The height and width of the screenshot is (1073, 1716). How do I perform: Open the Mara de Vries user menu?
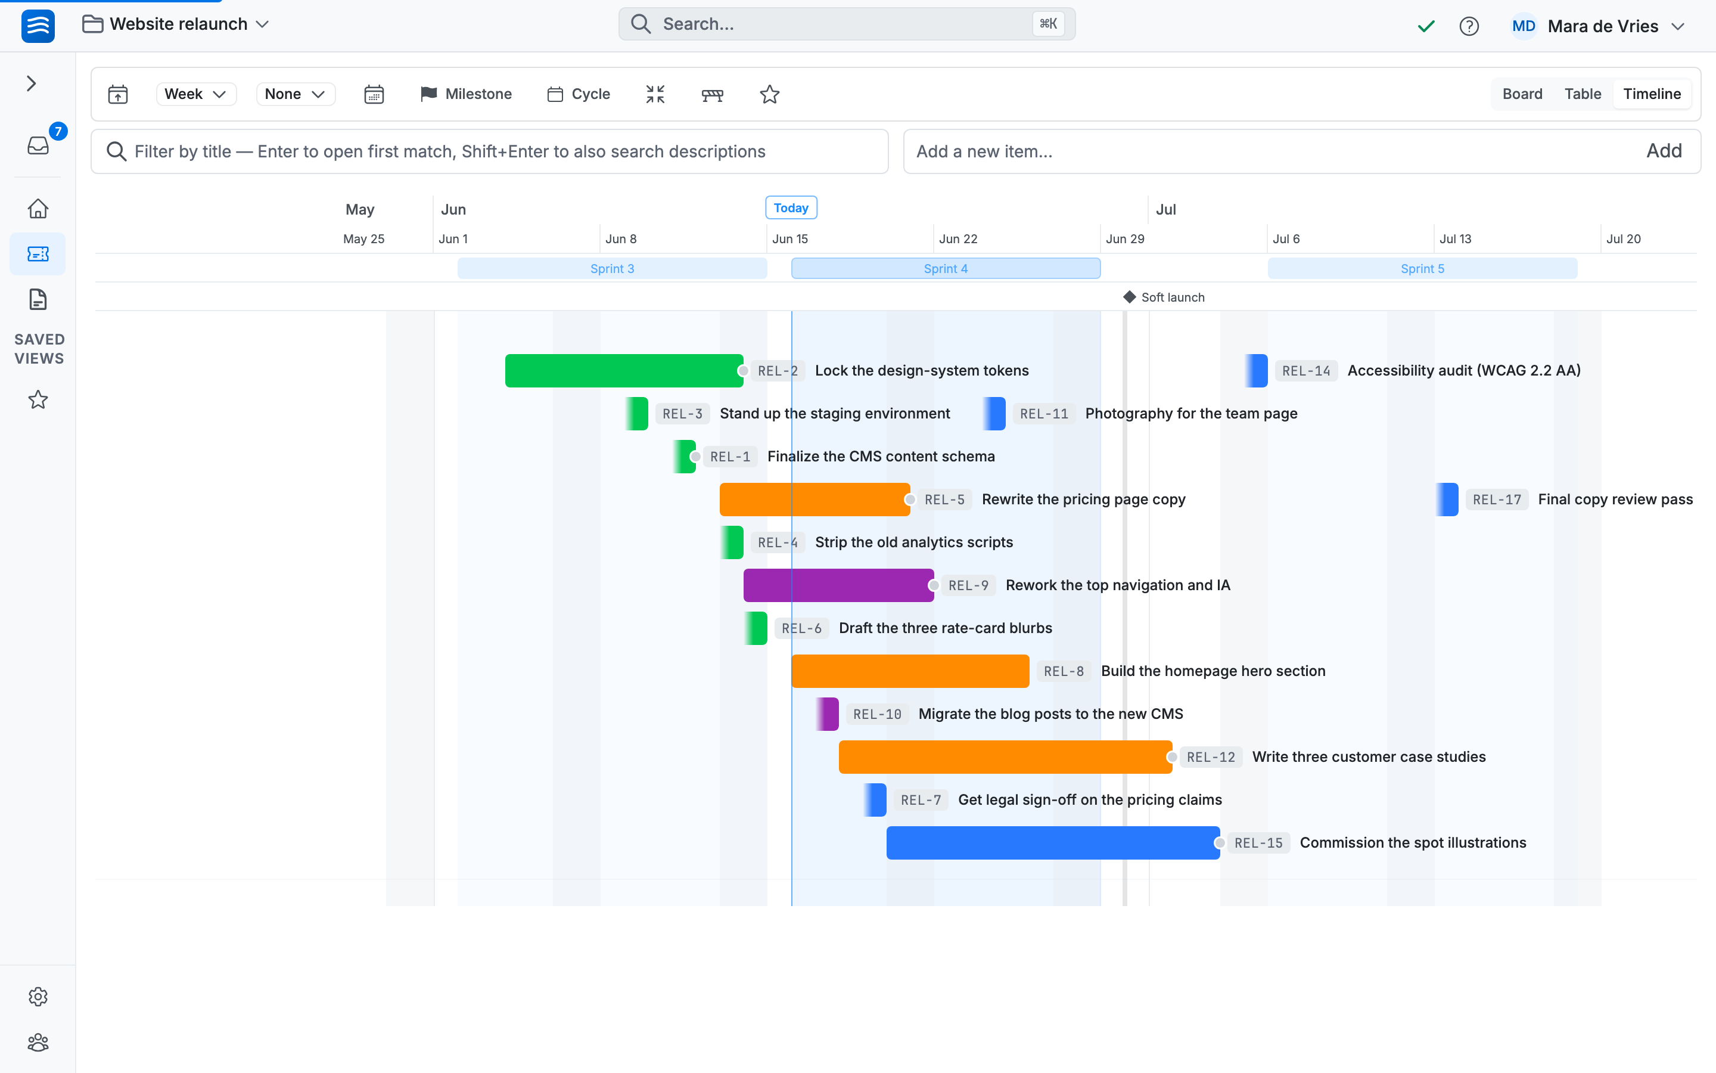coord(1597,26)
